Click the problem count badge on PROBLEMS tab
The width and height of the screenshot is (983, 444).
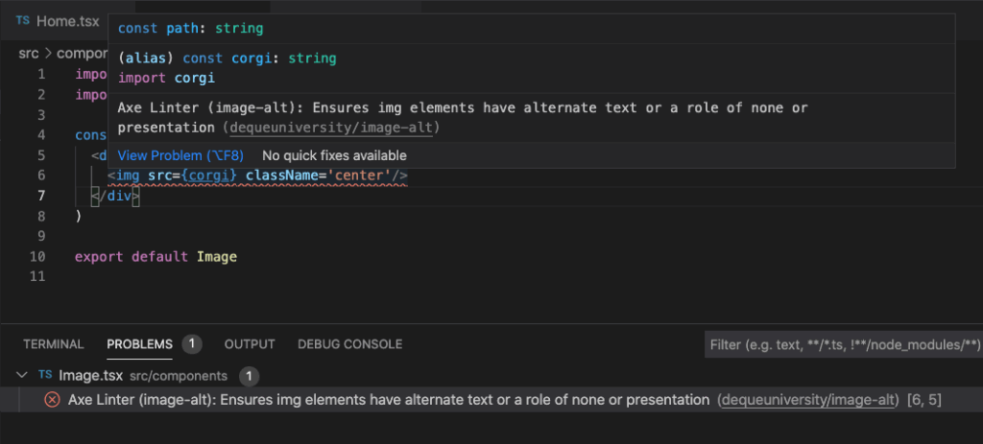pyautogui.click(x=191, y=343)
